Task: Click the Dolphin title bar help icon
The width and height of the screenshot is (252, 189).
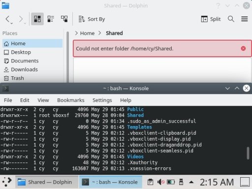Action: 218,6
